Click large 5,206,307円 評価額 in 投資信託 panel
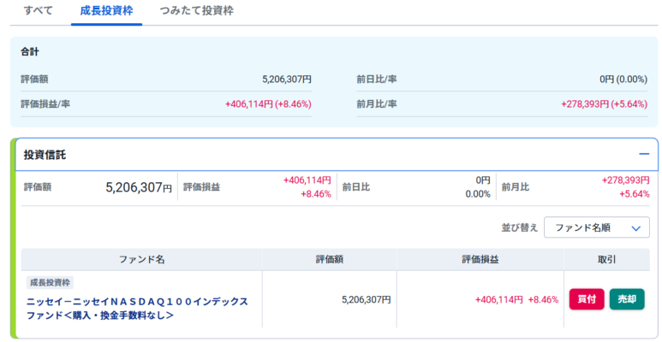662x342 pixels. pyautogui.click(x=139, y=186)
